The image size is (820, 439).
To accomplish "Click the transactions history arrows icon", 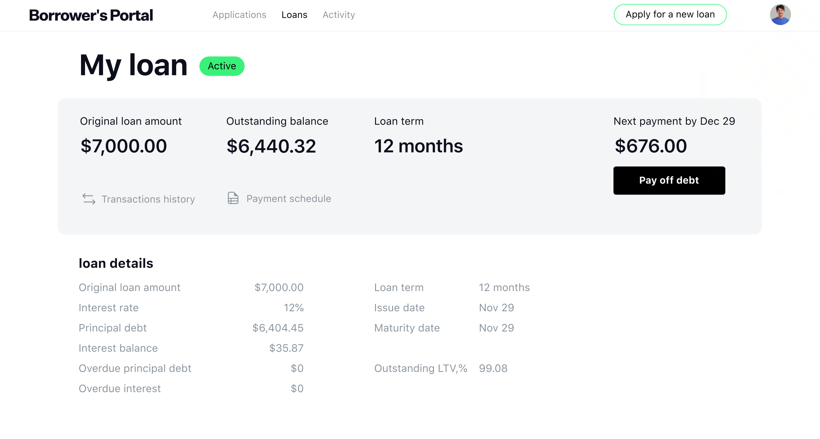I will [88, 199].
